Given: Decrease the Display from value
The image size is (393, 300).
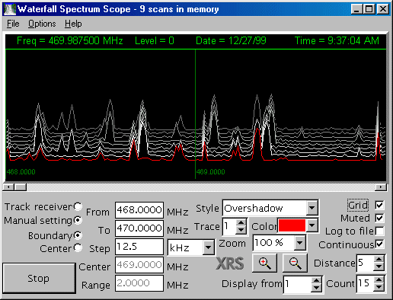Looking at the screenshot, I should 316,288.
